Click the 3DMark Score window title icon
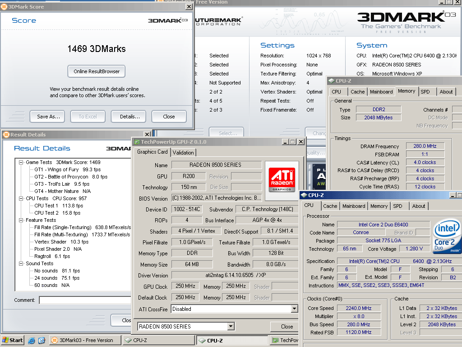 tap(4, 6)
